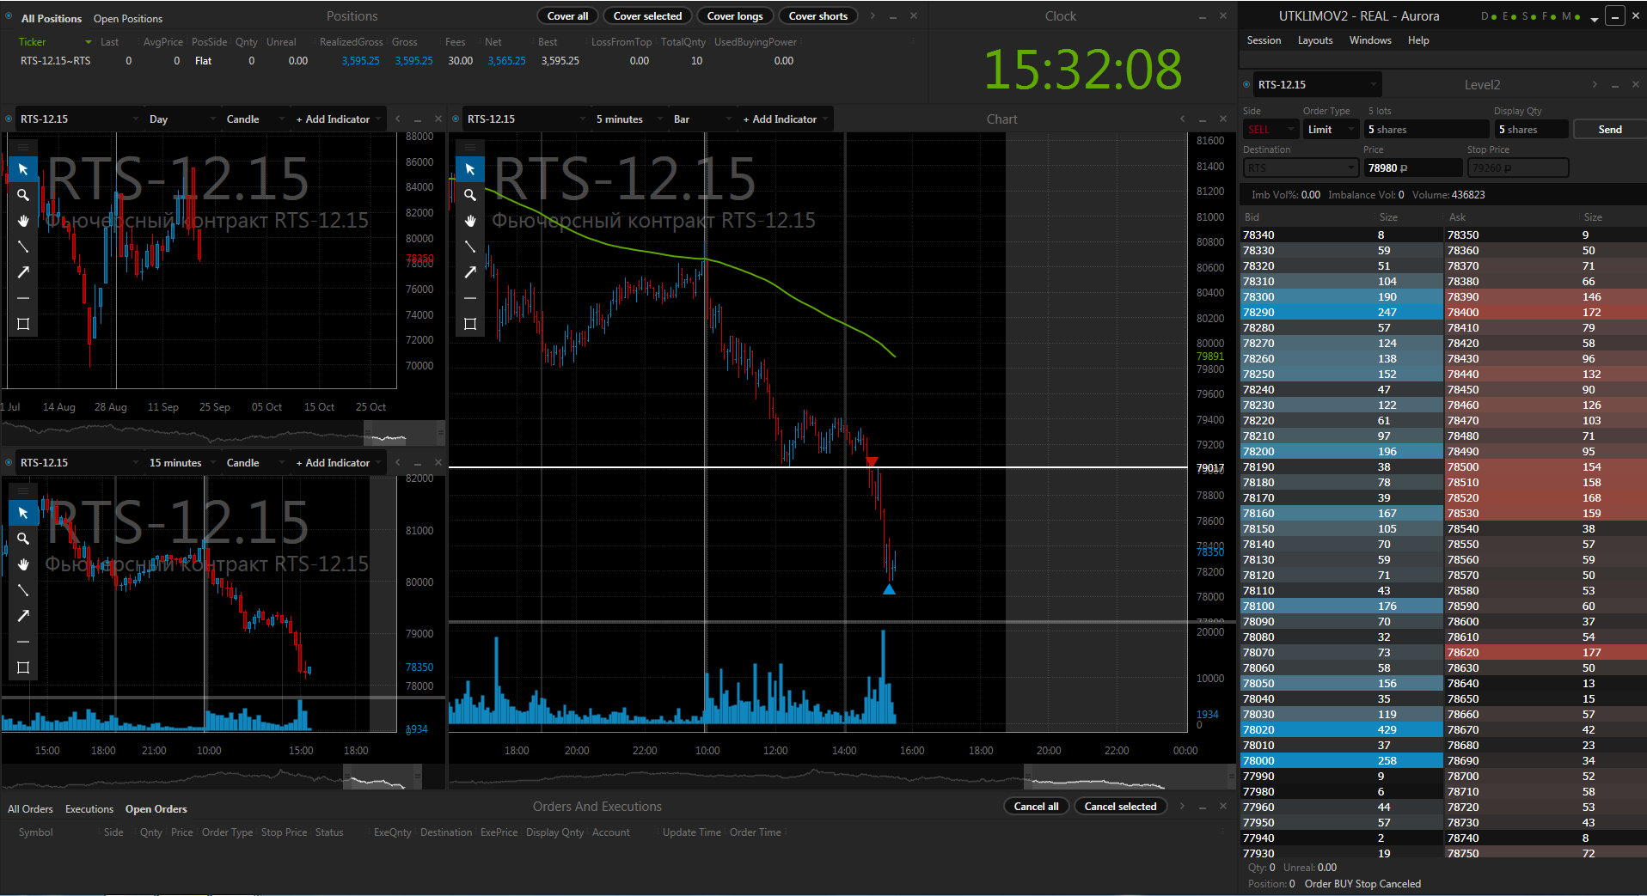Viewport: 1647px width, 896px height.
Task: Click the Cancel selected button
Action: 1120,806
